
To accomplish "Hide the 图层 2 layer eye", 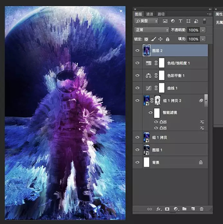I will (138, 50).
